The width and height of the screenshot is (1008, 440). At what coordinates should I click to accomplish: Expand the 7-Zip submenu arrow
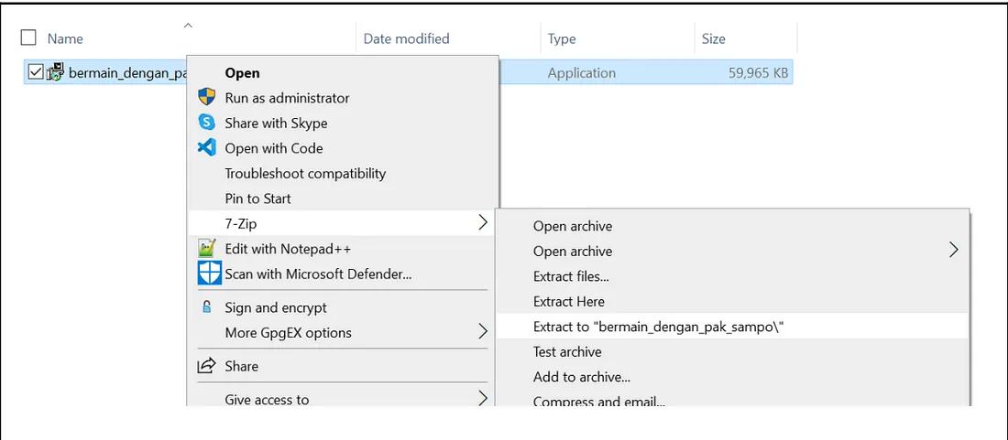point(483,222)
